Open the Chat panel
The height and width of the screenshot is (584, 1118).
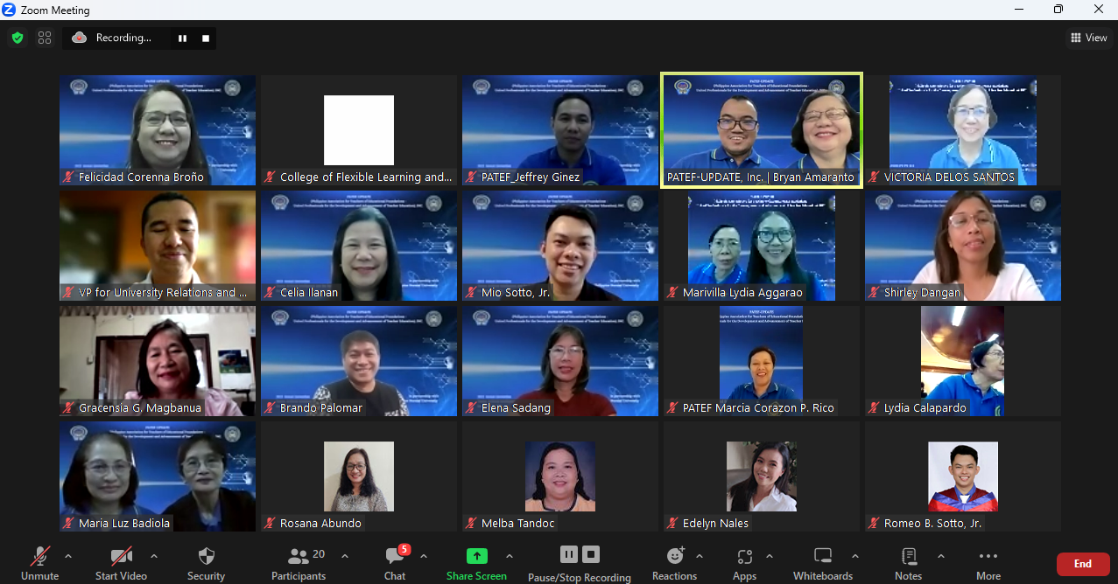click(395, 563)
